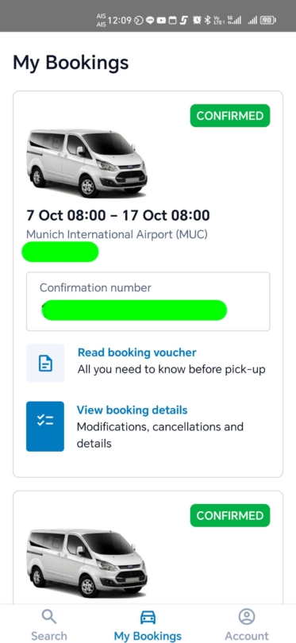The width and height of the screenshot is (296, 643).
Task: Tap the Confirmation number box
Action: 148,302
